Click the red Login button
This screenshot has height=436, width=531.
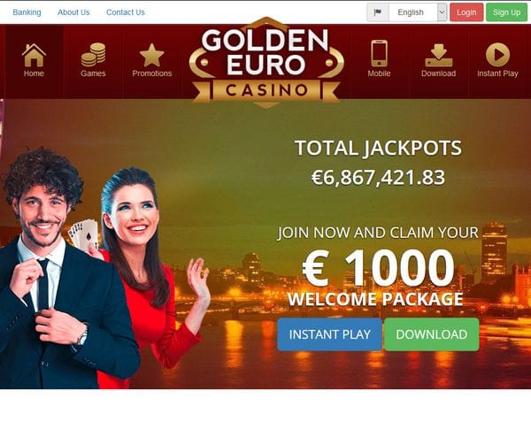coord(466,12)
